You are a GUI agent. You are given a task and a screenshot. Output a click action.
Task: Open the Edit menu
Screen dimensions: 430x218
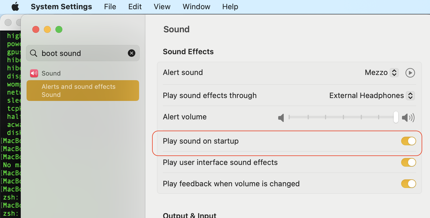pos(135,7)
